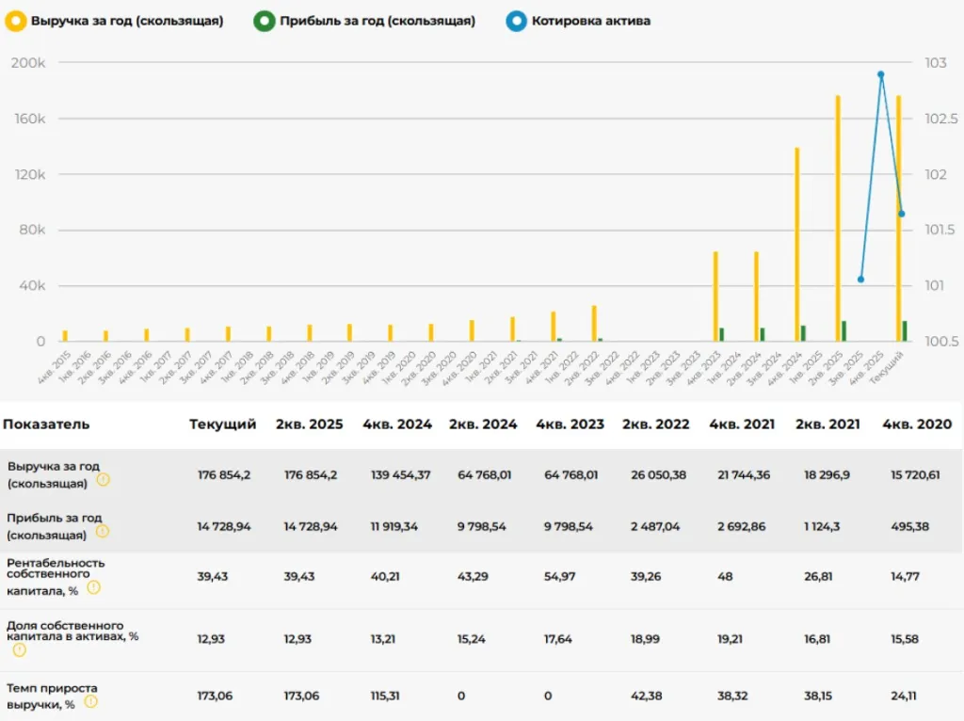Screen dimensions: 964x721
Task: Click info icon for Темп прироста выручки
Action: point(91,701)
